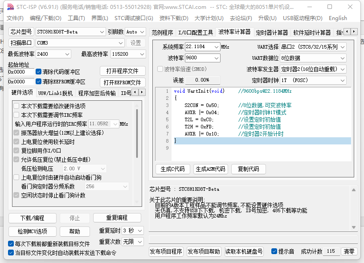Click 帮助 button
The height and width of the screenshot is (263, 364).
(x=74, y=231)
